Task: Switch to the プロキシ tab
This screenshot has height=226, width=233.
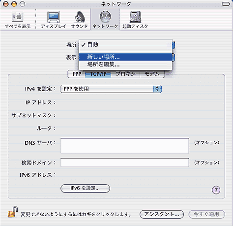Action: click(x=125, y=74)
